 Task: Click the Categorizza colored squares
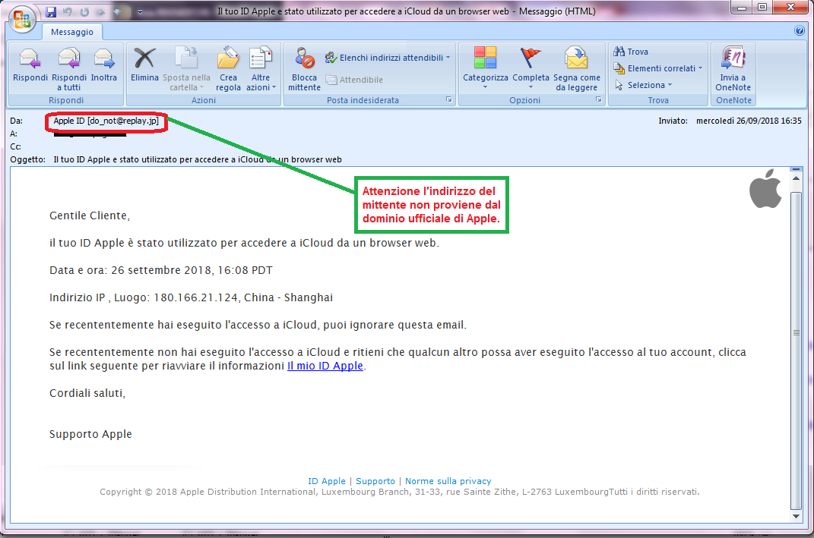coord(485,57)
